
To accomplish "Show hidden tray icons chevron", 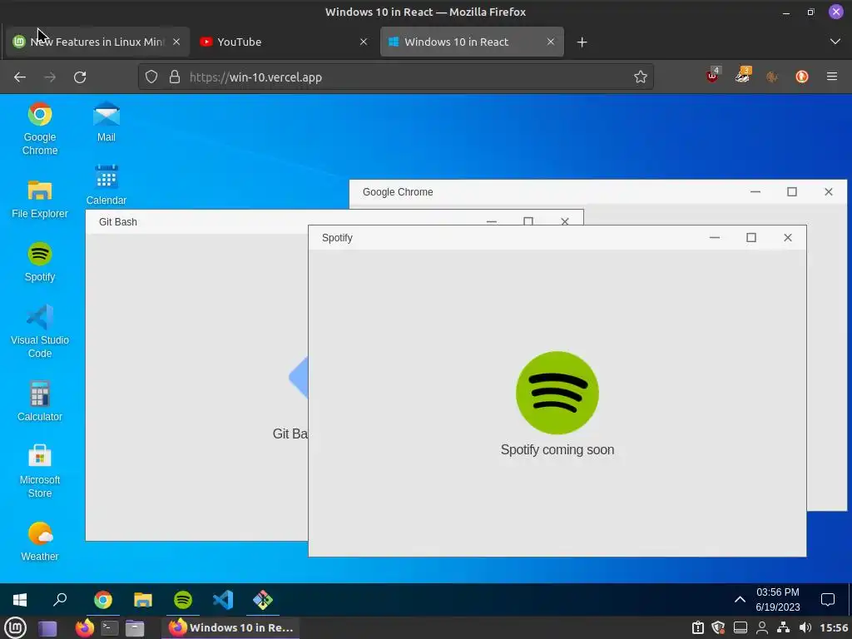I will click(740, 600).
